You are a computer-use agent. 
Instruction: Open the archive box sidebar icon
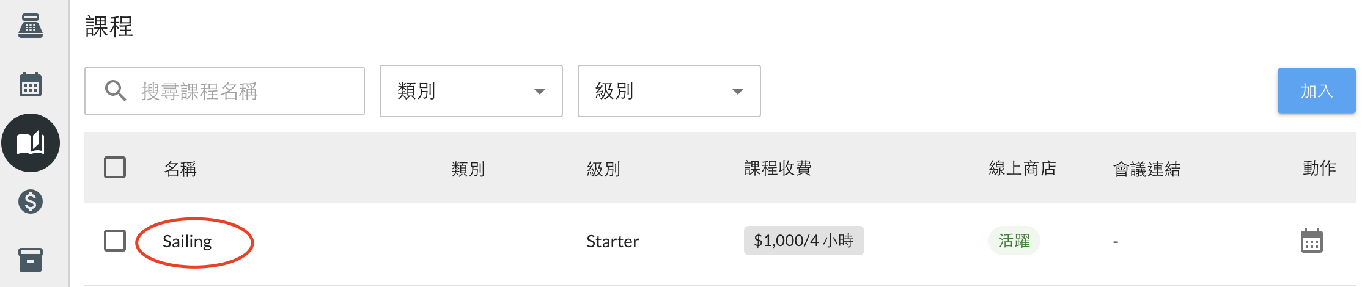click(31, 260)
